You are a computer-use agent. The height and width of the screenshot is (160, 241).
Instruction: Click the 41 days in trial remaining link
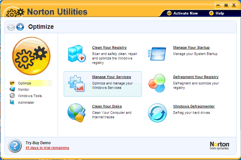[47, 148]
